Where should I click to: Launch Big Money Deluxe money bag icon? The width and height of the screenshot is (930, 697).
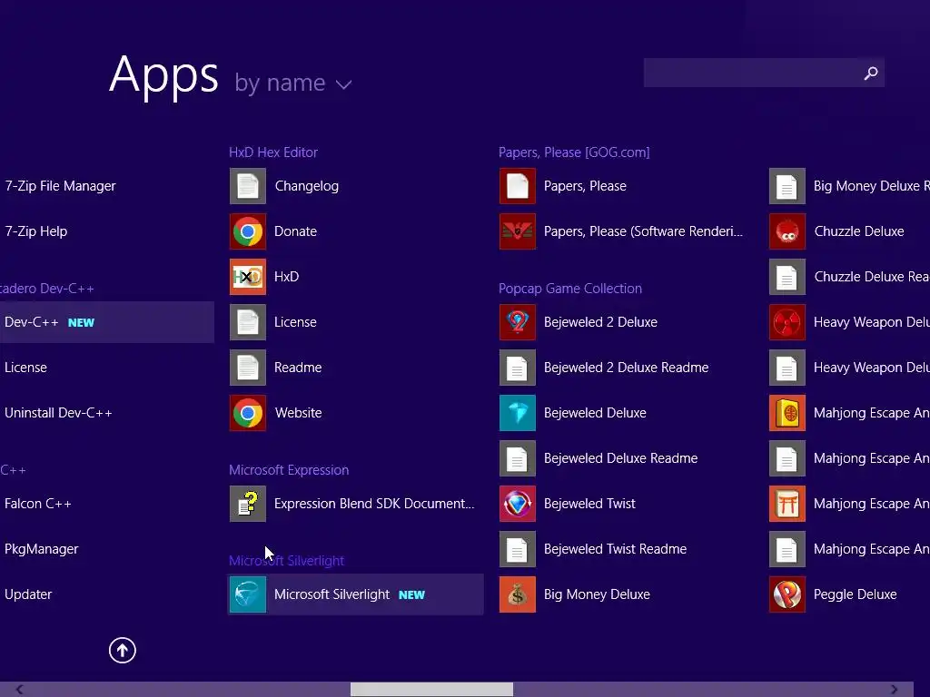[517, 594]
